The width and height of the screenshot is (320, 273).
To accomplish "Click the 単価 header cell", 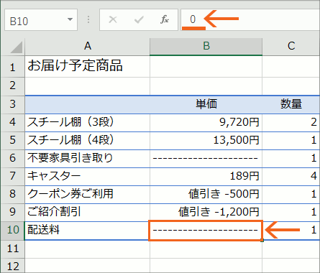I will pyautogui.click(x=206, y=104).
